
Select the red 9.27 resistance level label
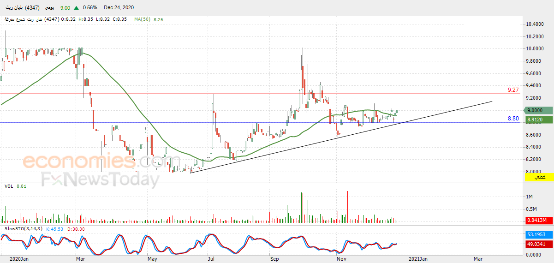point(513,90)
